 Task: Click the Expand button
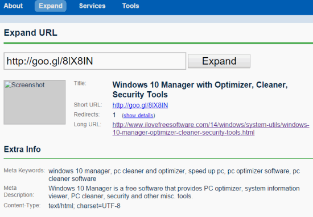coord(219,61)
